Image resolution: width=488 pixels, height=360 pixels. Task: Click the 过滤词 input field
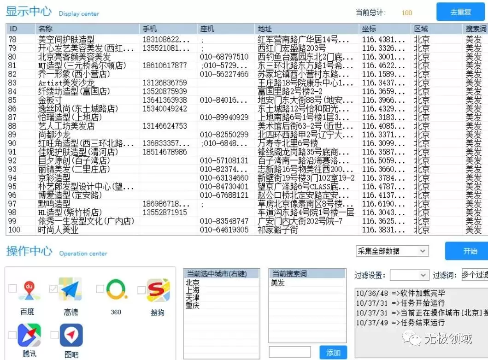point(475,275)
